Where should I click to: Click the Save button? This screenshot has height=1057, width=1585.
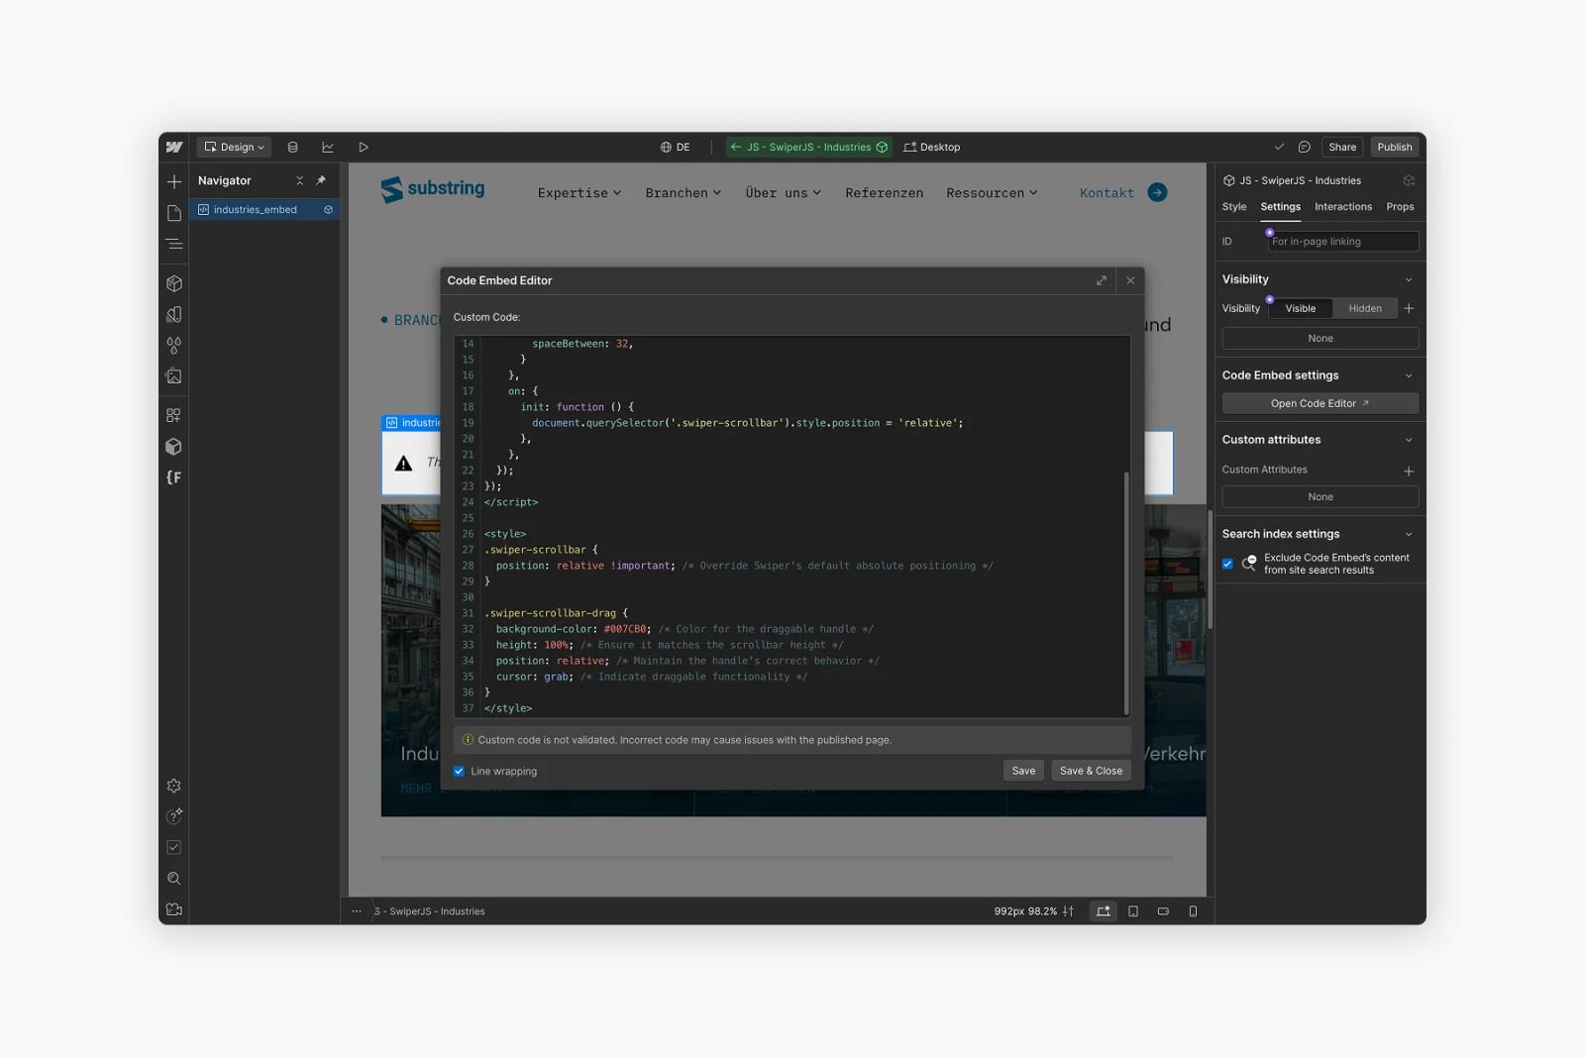(x=1023, y=771)
